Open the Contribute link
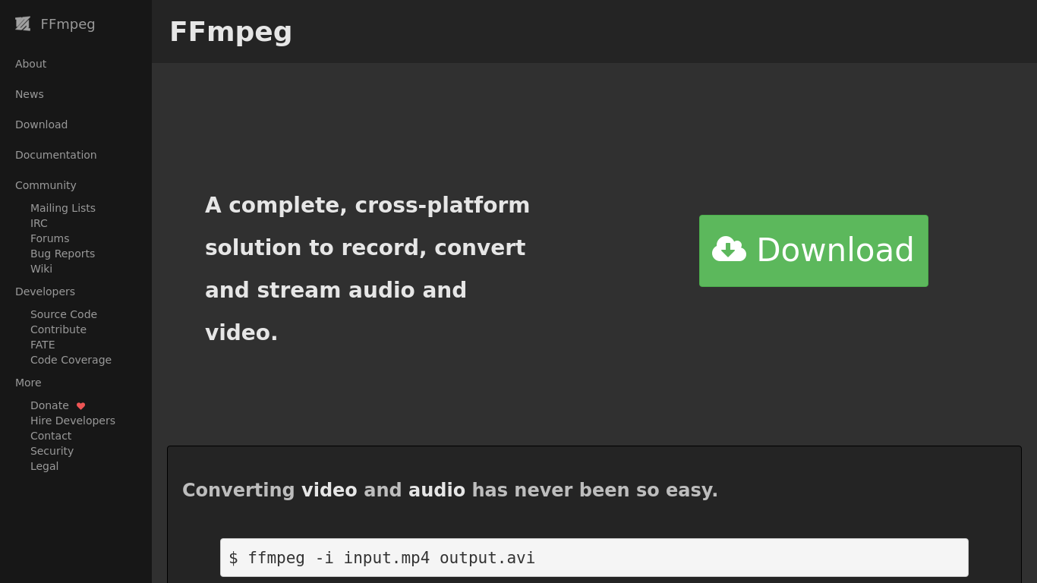Viewport: 1037px width, 583px height. 58,329
